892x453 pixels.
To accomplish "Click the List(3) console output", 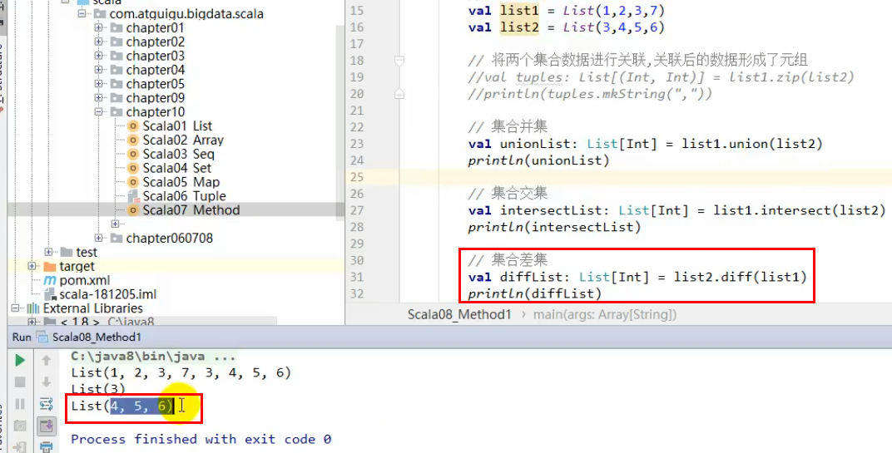I will 98,389.
